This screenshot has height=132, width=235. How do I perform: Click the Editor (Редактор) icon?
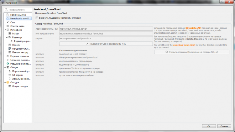[10, 37]
